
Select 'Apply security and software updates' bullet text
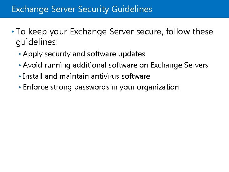(x=84, y=54)
